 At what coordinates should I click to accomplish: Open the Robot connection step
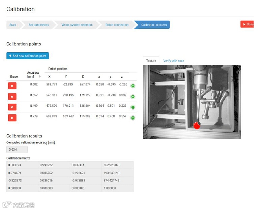point(117,25)
